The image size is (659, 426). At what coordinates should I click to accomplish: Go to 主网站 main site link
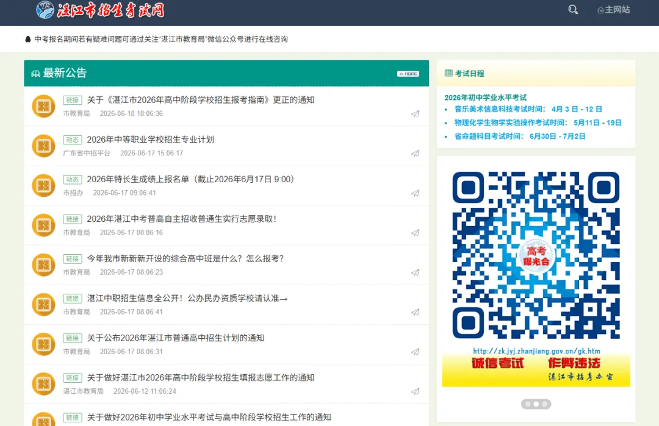click(613, 10)
